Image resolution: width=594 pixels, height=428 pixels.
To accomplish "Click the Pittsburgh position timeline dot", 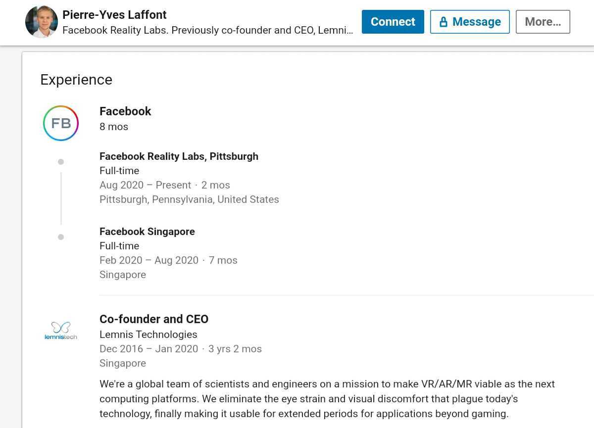I will pos(61,162).
